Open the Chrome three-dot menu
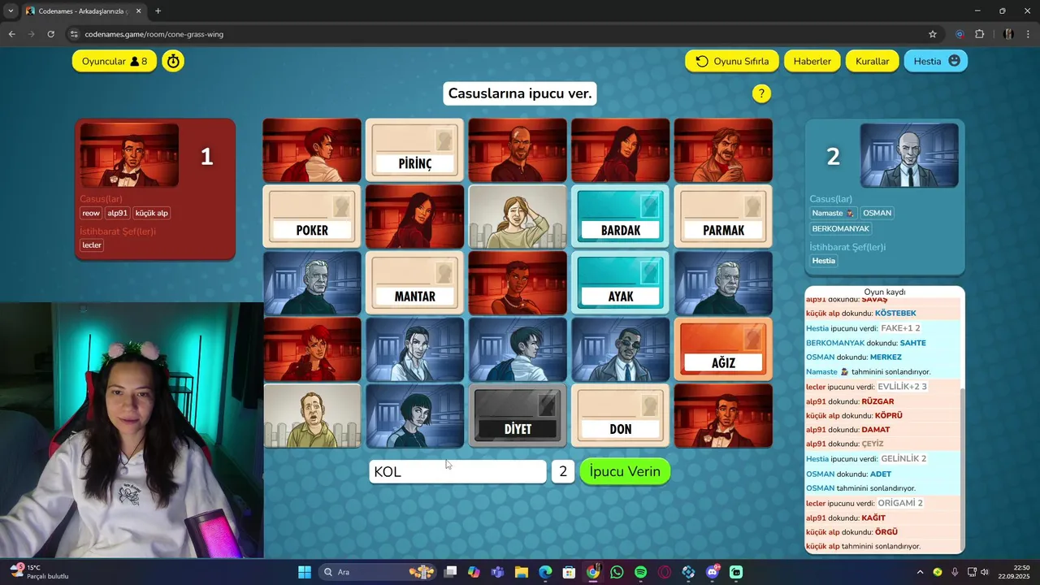 pyautogui.click(x=1029, y=34)
